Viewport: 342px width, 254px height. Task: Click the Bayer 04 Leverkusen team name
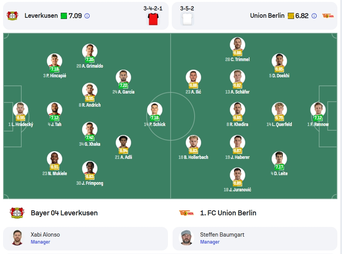(64, 213)
